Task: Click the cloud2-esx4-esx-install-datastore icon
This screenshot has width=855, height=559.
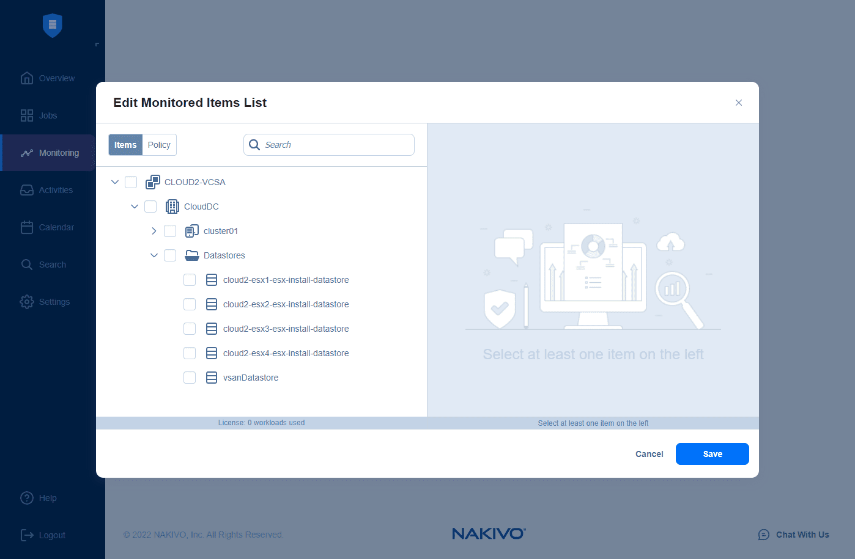Action: [x=212, y=353]
